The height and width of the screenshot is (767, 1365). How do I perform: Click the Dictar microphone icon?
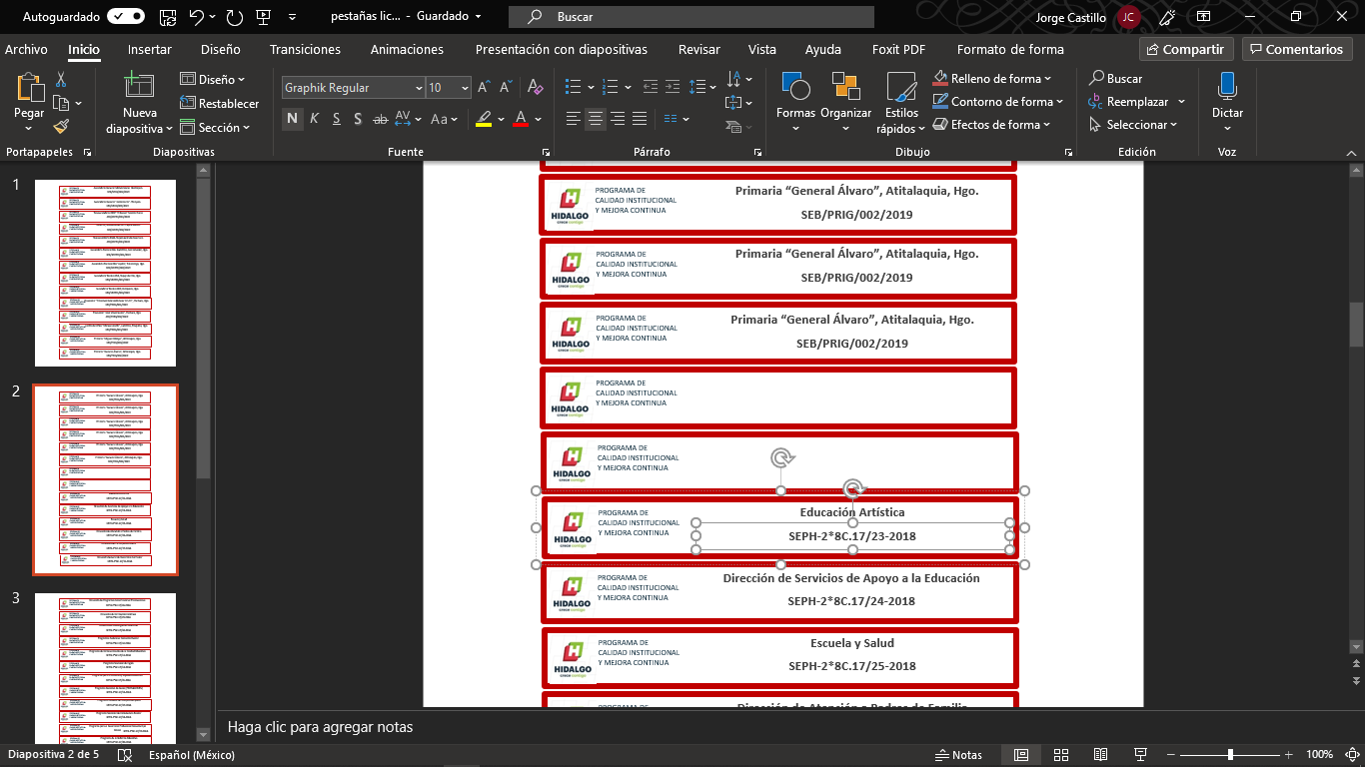(1227, 88)
